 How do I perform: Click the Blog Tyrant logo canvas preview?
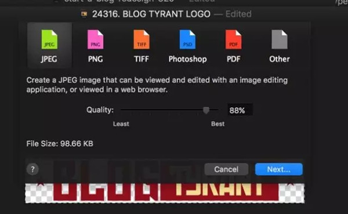pos(165,193)
